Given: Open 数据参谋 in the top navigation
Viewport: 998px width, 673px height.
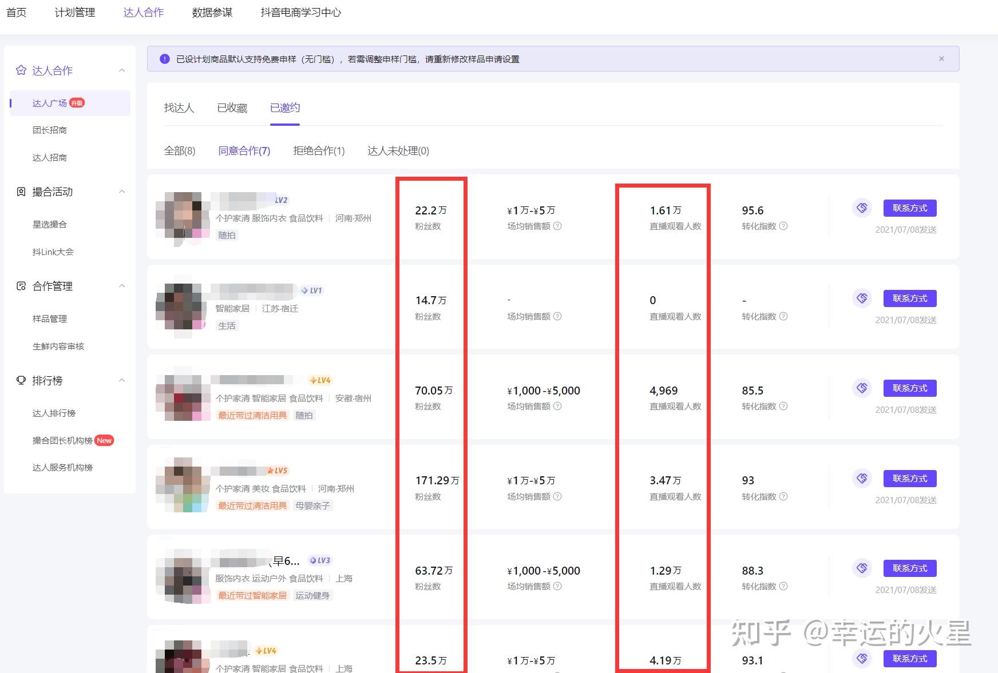Looking at the screenshot, I should tap(212, 12).
